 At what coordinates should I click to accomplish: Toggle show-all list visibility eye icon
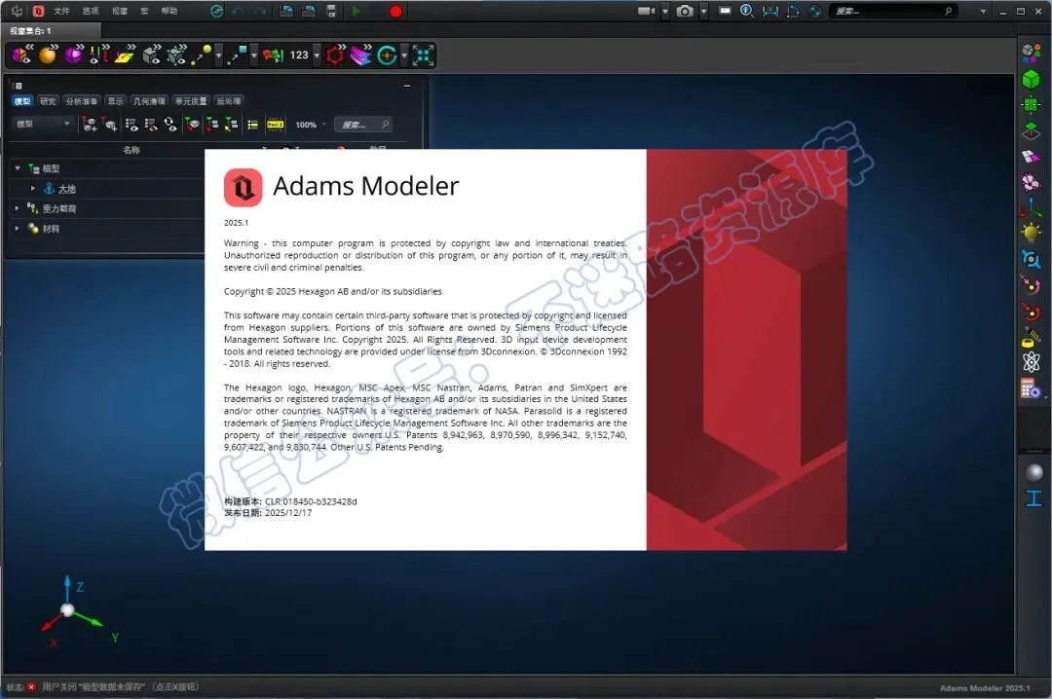pos(131,125)
